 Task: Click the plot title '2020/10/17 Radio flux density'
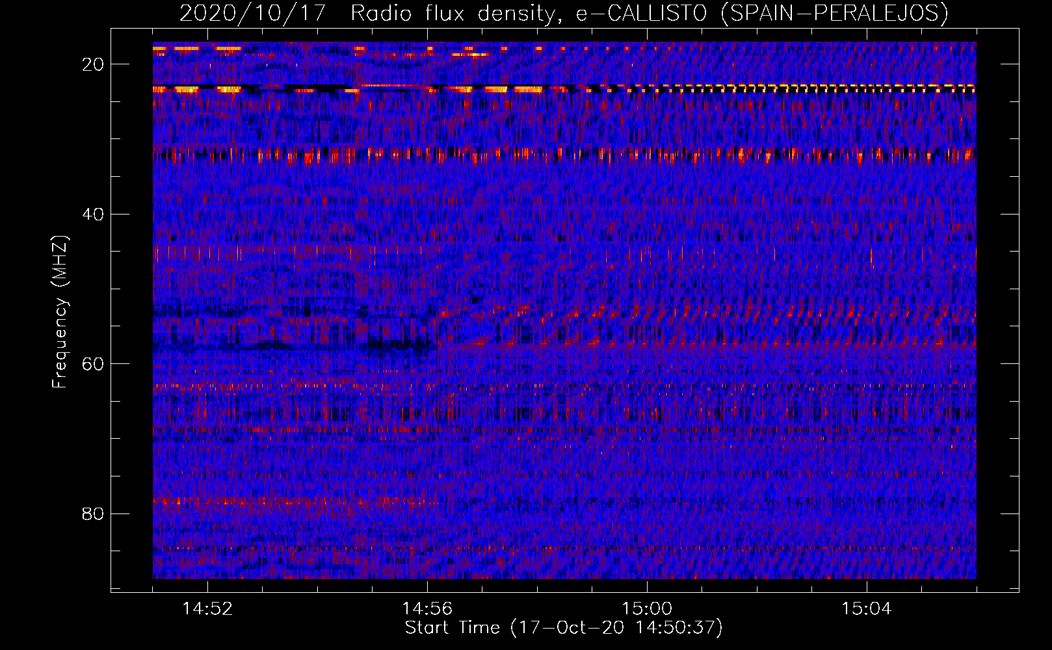pos(564,13)
